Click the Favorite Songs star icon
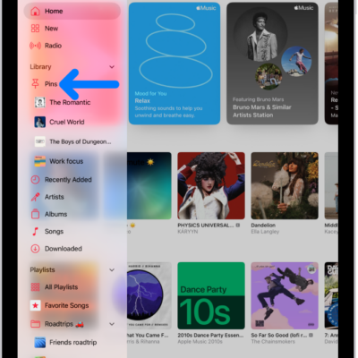This screenshot has height=358, width=358. [36, 305]
